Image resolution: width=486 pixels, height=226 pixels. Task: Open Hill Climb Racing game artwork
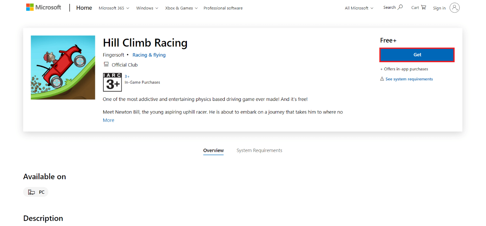[63, 67]
